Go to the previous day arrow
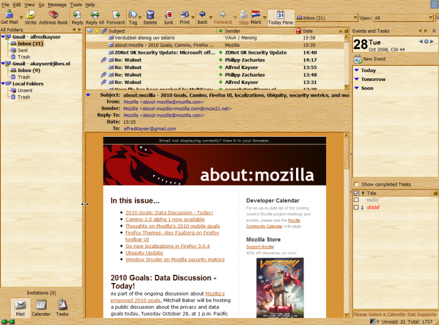The height and width of the screenshot is (325, 439). [x=421, y=41]
